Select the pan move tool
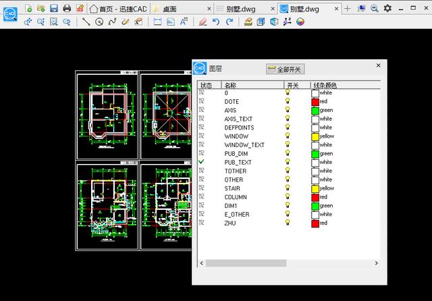Image resolution: width=432 pixels, height=301 pixels. (28, 22)
